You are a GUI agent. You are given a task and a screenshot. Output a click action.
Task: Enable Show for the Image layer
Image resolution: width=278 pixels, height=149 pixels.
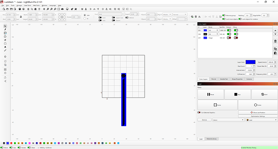(x=236, y=38)
